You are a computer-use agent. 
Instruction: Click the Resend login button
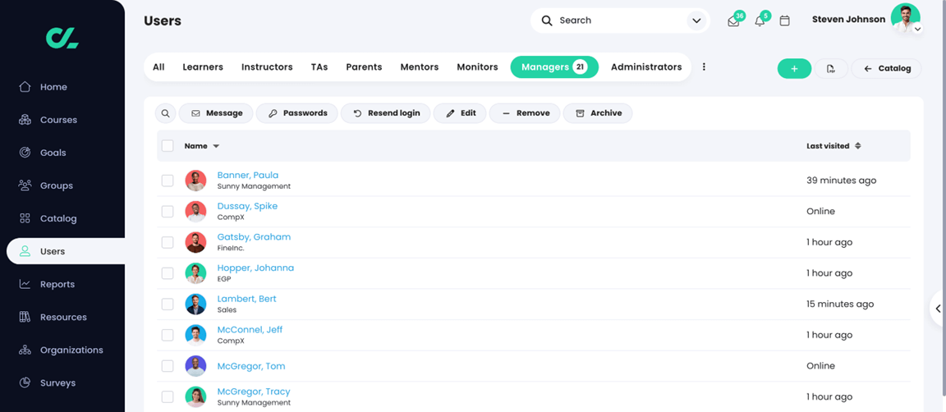pyautogui.click(x=385, y=113)
